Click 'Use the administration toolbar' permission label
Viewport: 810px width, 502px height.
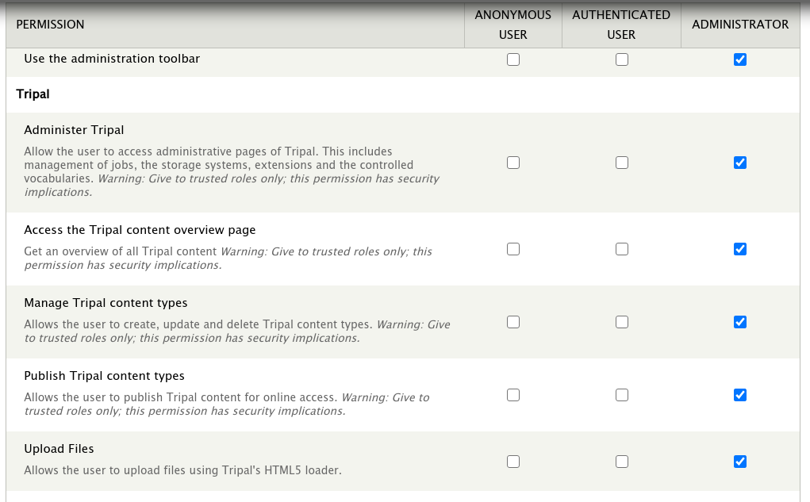(x=112, y=59)
